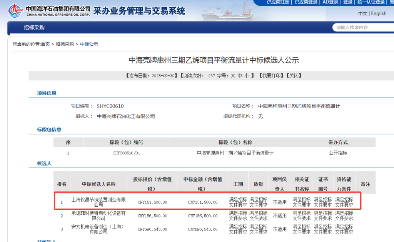Click 我要打印 to print the page
This screenshot has width=394, height=242.
[272, 76]
